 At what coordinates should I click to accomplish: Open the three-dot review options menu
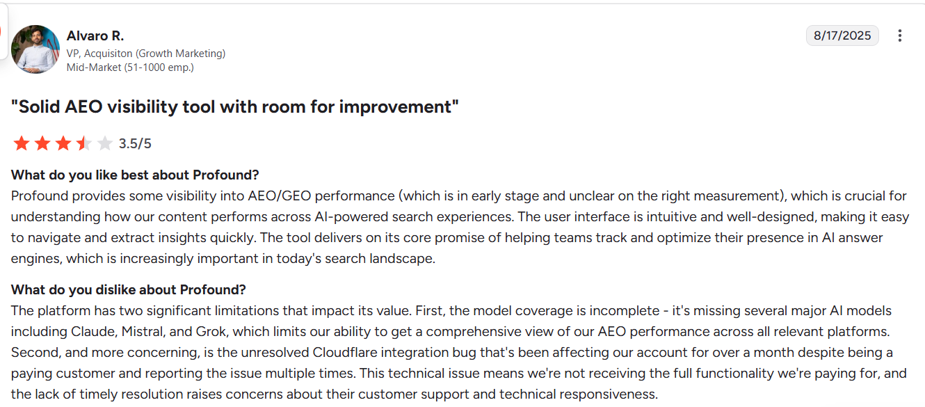point(900,35)
